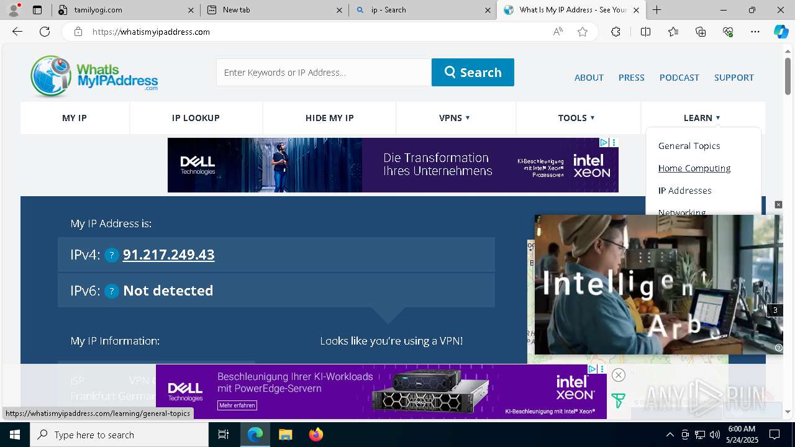Select General Topics in Learn menu
Screen dimensions: 795x447
tap(689, 146)
